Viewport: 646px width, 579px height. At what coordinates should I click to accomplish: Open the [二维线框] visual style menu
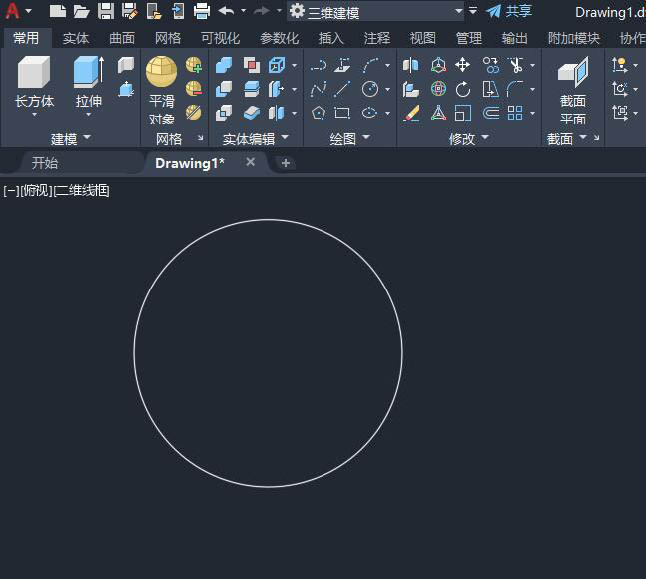click(x=81, y=191)
